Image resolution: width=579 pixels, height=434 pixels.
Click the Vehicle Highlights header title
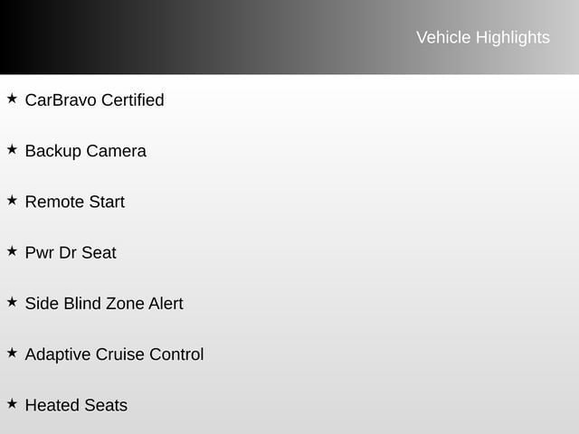[482, 37]
